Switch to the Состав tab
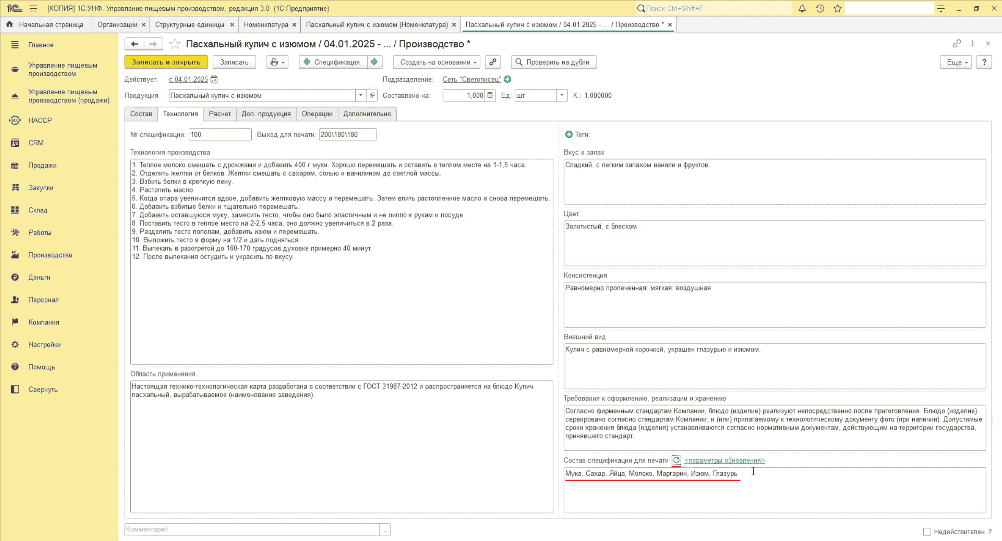 pos(141,113)
